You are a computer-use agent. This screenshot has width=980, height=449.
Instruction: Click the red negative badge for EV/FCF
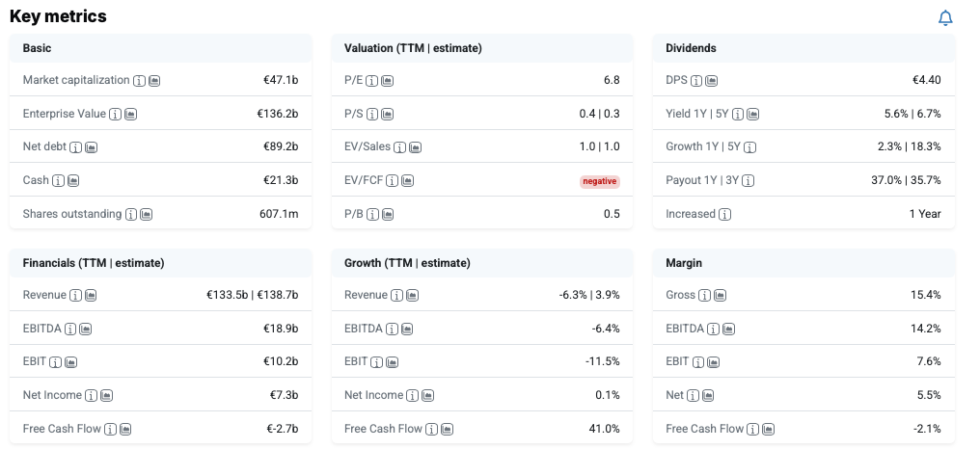pyautogui.click(x=599, y=181)
